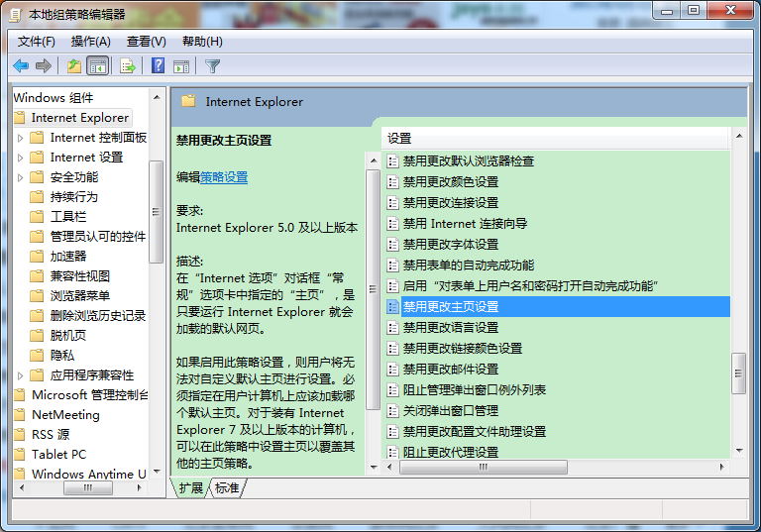Viewport: 761px width, 532px height.
Task: Expand the Internet 控制面板 tree node
Action: [20, 138]
